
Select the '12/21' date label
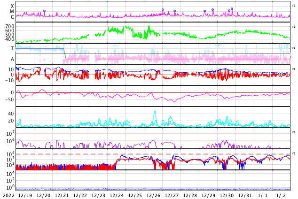pos(62,196)
